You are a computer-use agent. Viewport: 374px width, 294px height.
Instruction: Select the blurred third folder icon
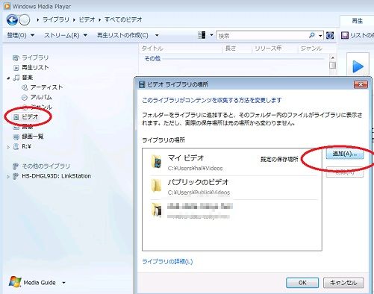tap(157, 210)
